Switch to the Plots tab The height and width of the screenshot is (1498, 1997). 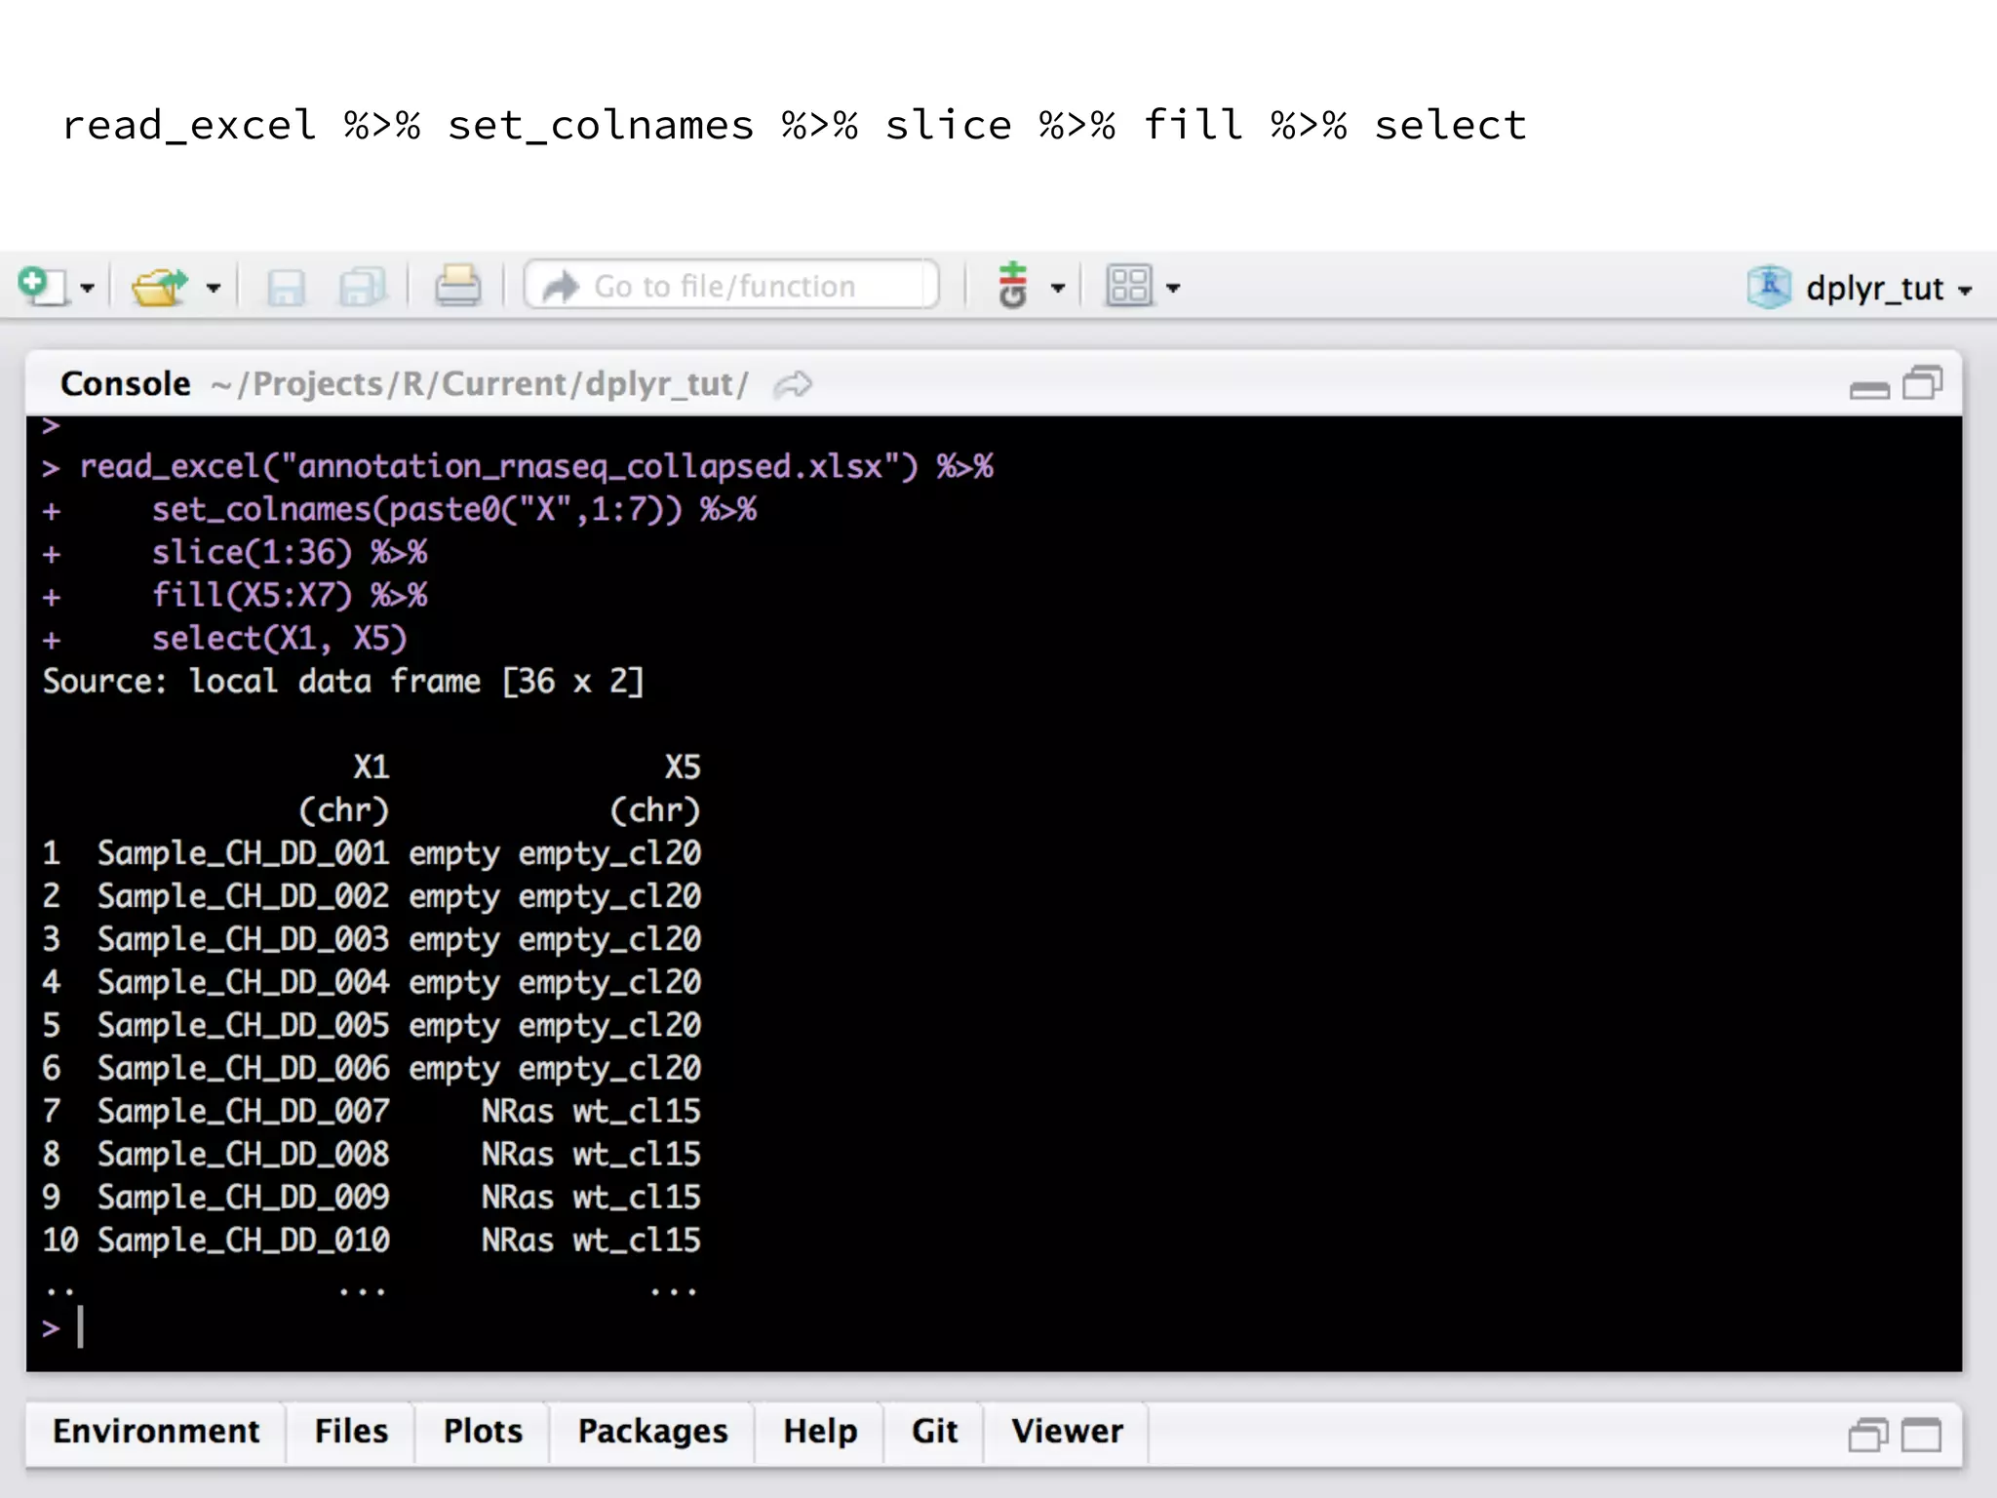point(483,1432)
